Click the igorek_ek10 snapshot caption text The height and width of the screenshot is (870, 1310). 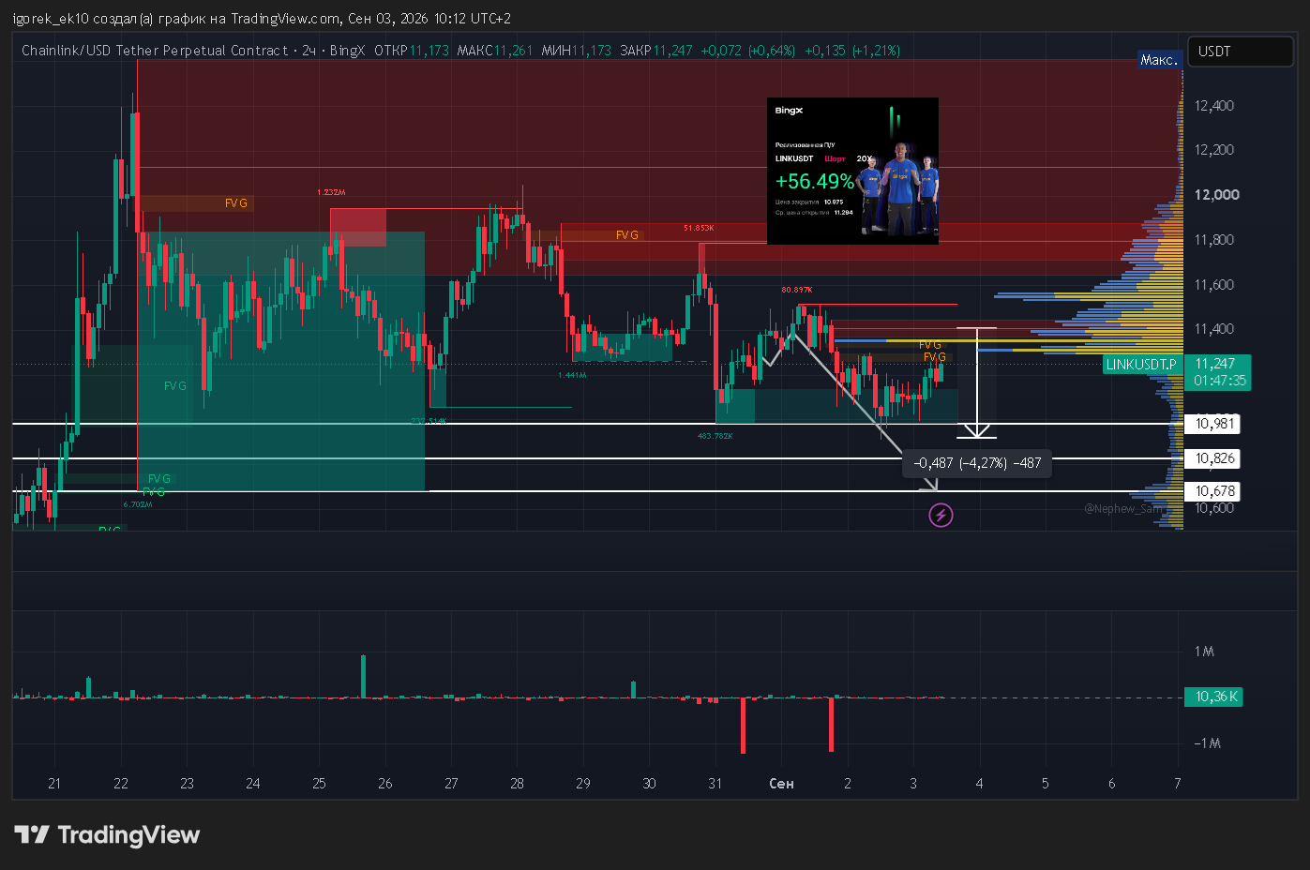click(262, 19)
